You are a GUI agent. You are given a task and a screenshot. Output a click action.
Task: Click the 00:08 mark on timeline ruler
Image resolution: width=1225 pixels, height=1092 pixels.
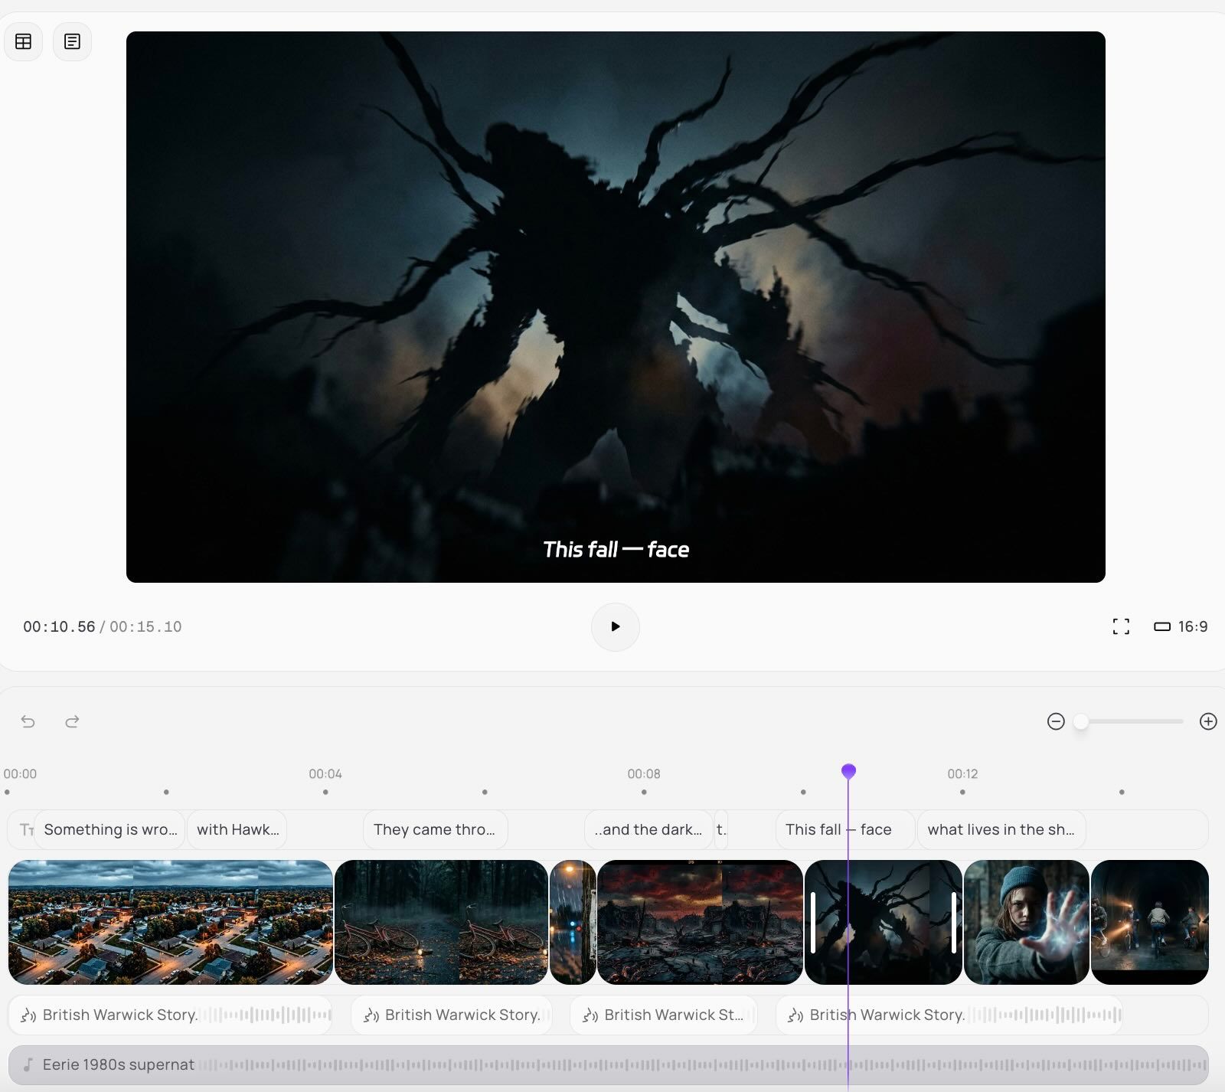[x=644, y=774]
